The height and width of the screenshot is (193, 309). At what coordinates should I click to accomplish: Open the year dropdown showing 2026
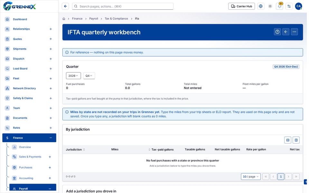(73, 76)
